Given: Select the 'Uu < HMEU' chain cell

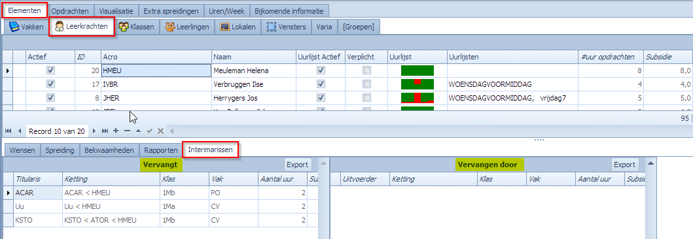Looking at the screenshot, I should 111,206.
